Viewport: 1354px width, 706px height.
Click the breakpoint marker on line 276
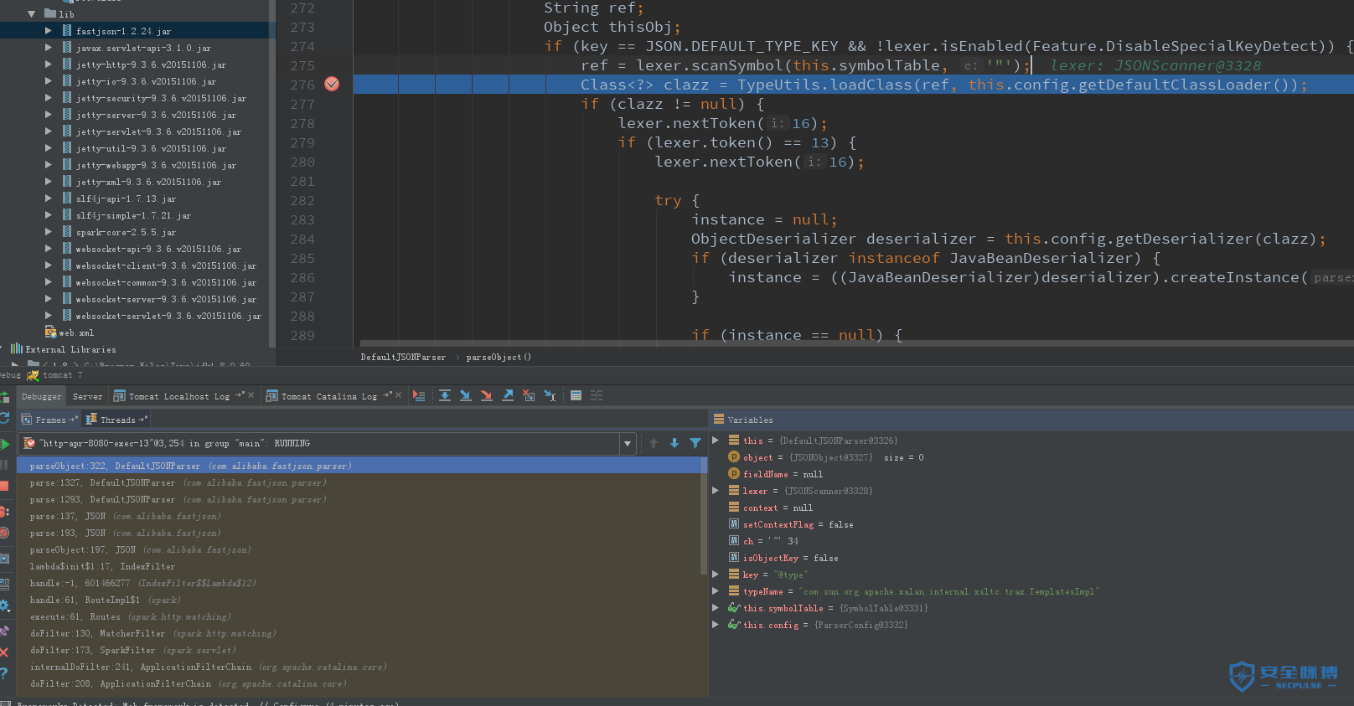pos(332,84)
